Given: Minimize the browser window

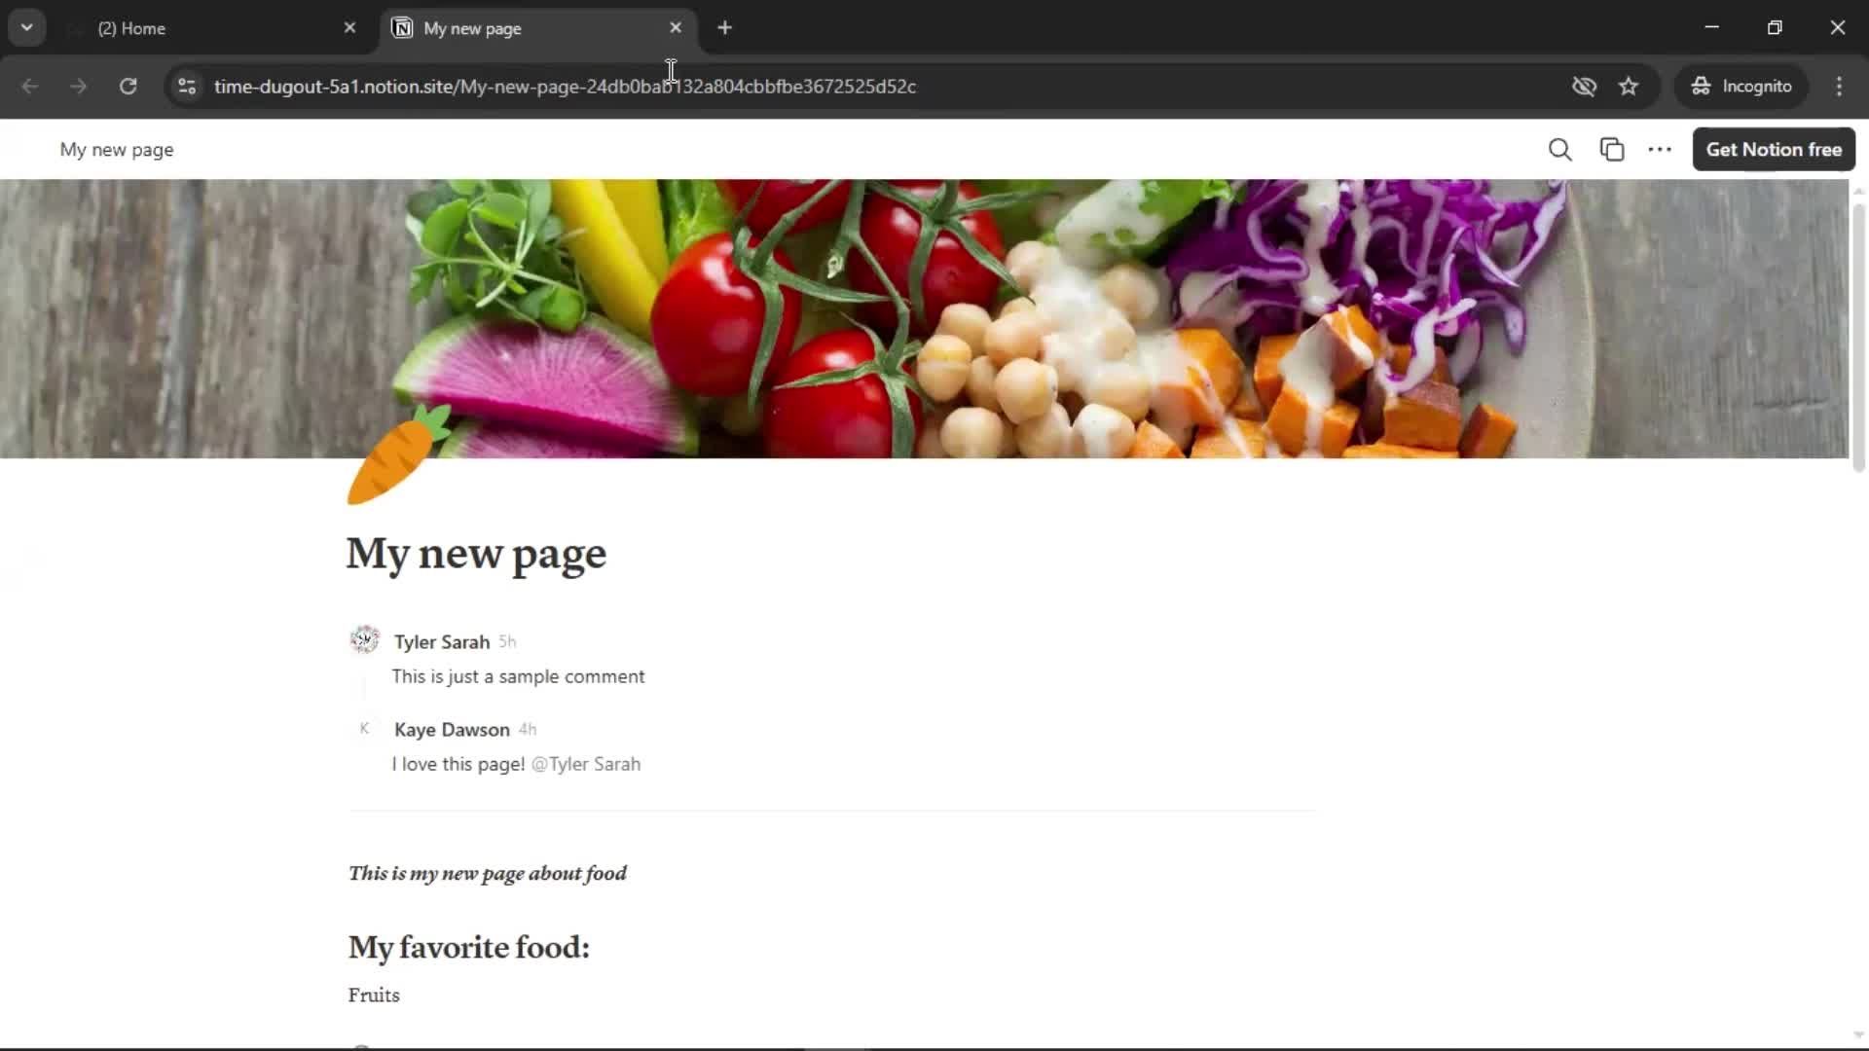Looking at the screenshot, I should click(x=1712, y=27).
